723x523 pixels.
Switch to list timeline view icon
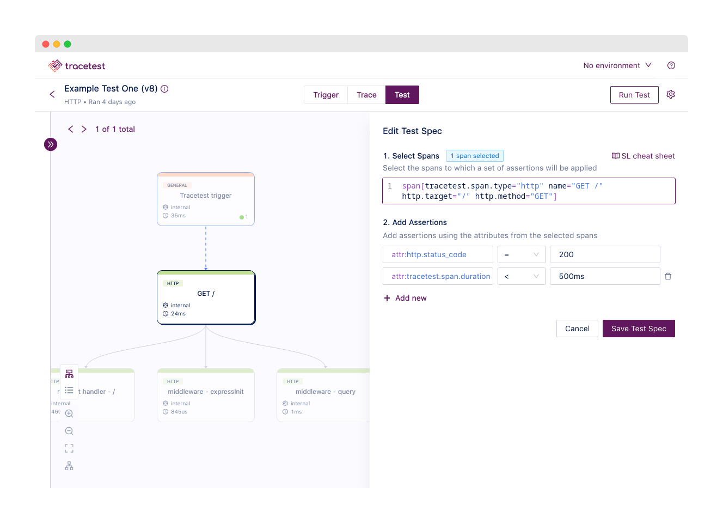click(x=69, y=390)
